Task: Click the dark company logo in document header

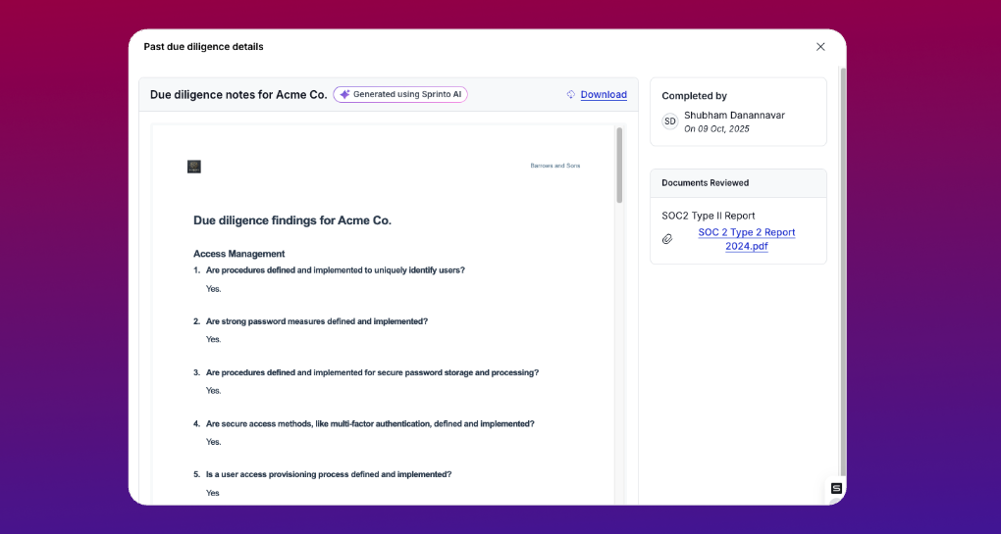Action: point(194,167)
